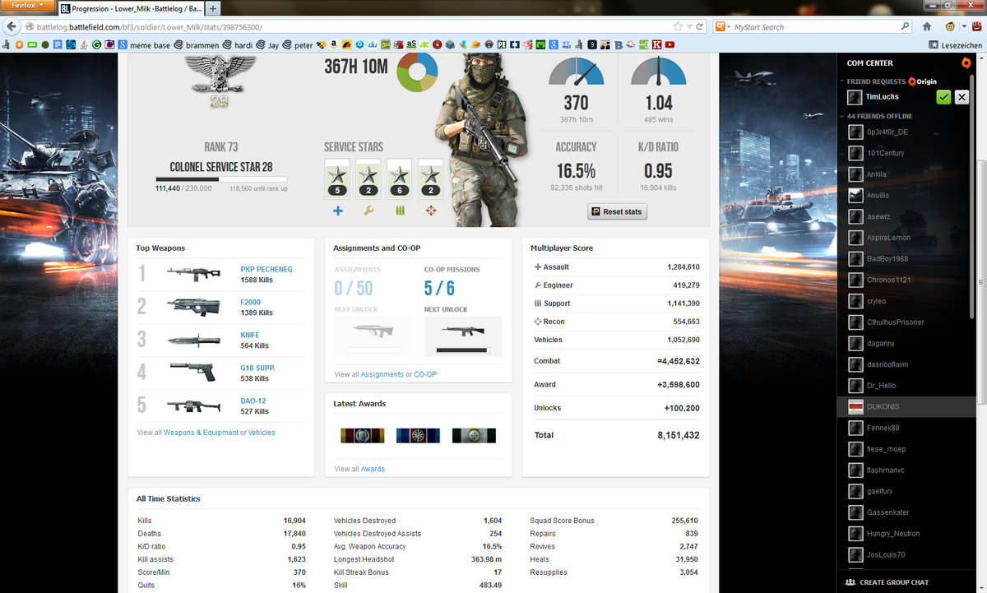Click the third ribbon in Latest Awards

click(x=474, y=435)
